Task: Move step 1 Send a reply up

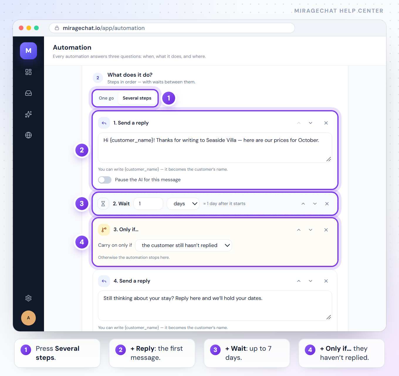Action: 299,123
